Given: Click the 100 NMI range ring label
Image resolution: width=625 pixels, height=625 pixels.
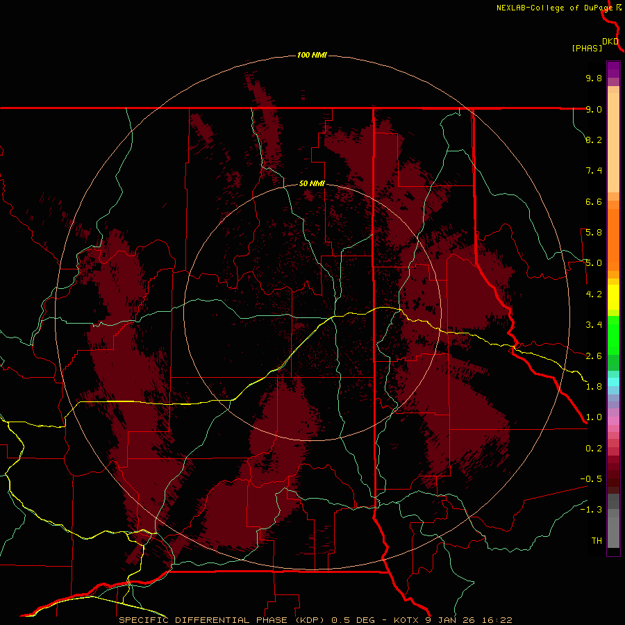Looking at the screenshot, I should 312,55.
